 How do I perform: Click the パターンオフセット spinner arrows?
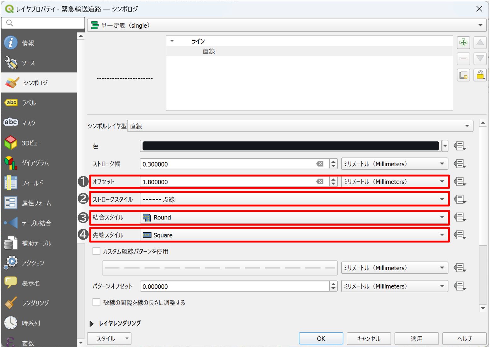tap(333, 286)
